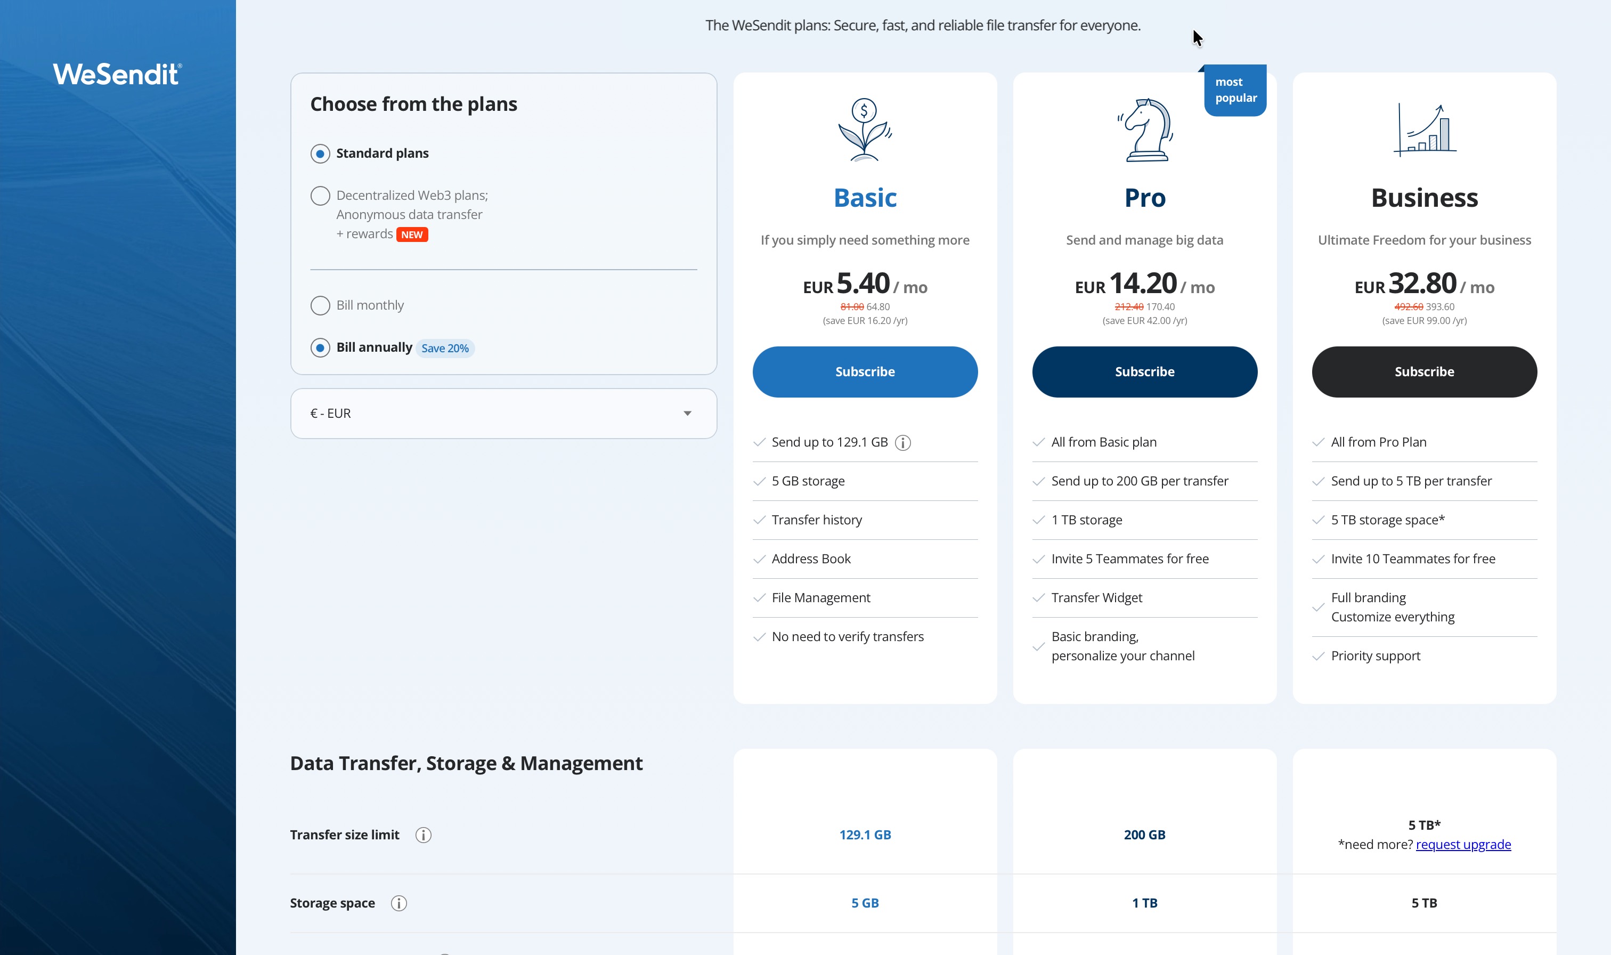
Task: Click the Business plan growth chart icon
Action: click(x=1425, y=130)
